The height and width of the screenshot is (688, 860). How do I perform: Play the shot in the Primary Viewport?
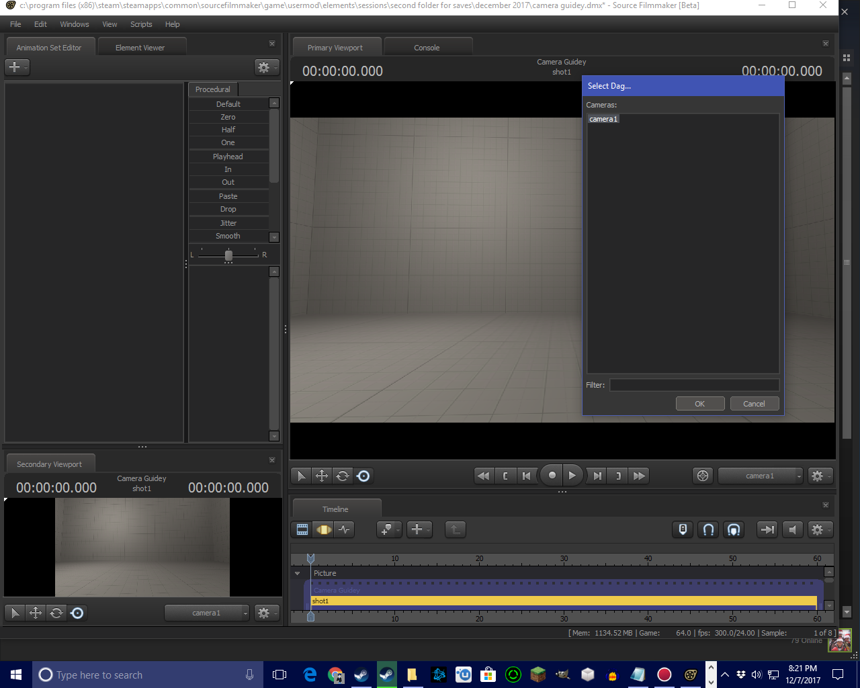tap(572, 476)
